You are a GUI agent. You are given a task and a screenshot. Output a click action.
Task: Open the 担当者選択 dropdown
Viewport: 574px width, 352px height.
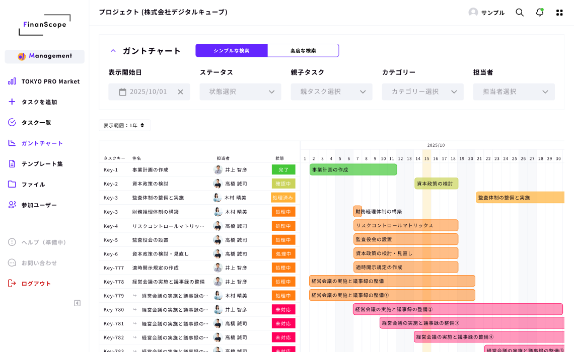click(514, 92)
